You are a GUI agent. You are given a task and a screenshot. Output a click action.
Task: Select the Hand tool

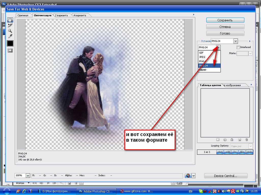[10, 20]
